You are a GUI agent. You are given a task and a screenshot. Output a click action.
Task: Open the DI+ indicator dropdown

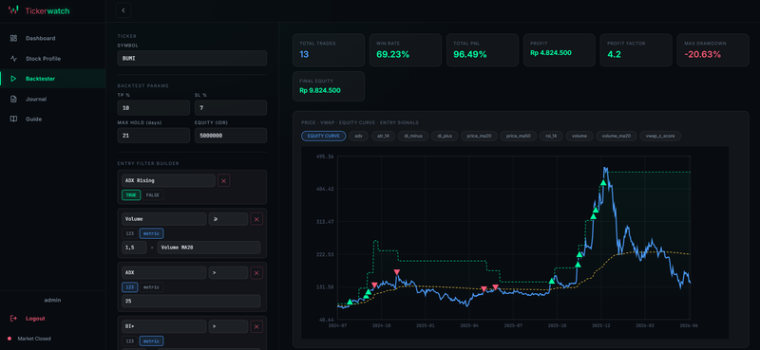coord(163,326)
